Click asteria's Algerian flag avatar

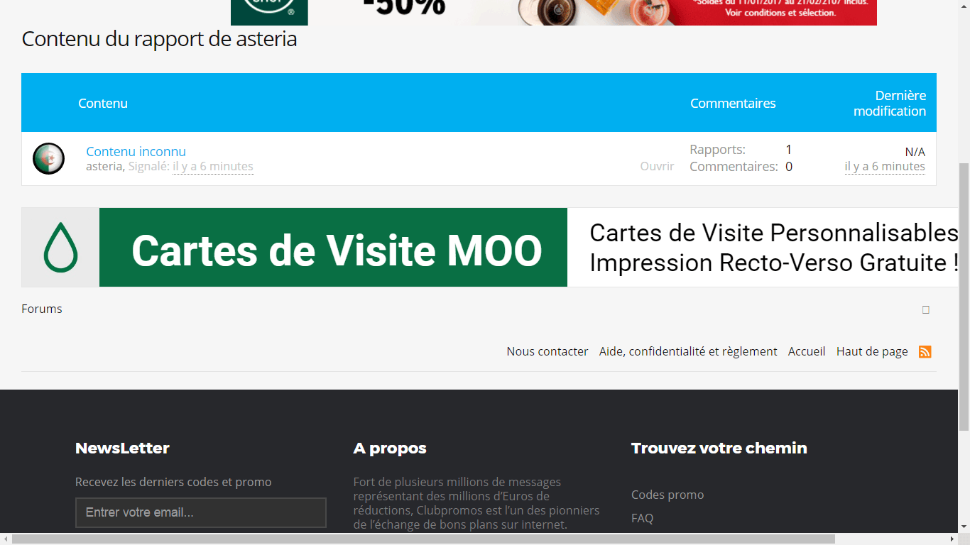48,158
